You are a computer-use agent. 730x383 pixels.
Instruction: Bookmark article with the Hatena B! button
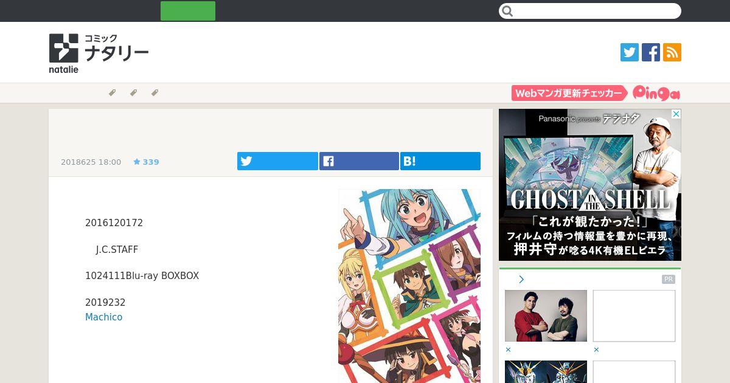coord(440,161)
